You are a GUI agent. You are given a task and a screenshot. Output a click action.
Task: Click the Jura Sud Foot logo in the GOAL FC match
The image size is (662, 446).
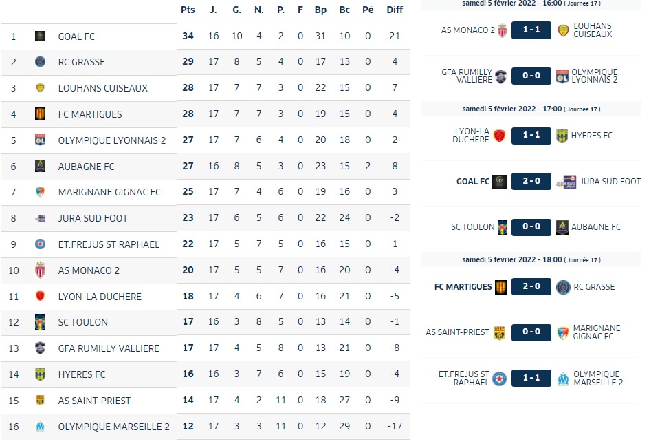click(566, 181)
